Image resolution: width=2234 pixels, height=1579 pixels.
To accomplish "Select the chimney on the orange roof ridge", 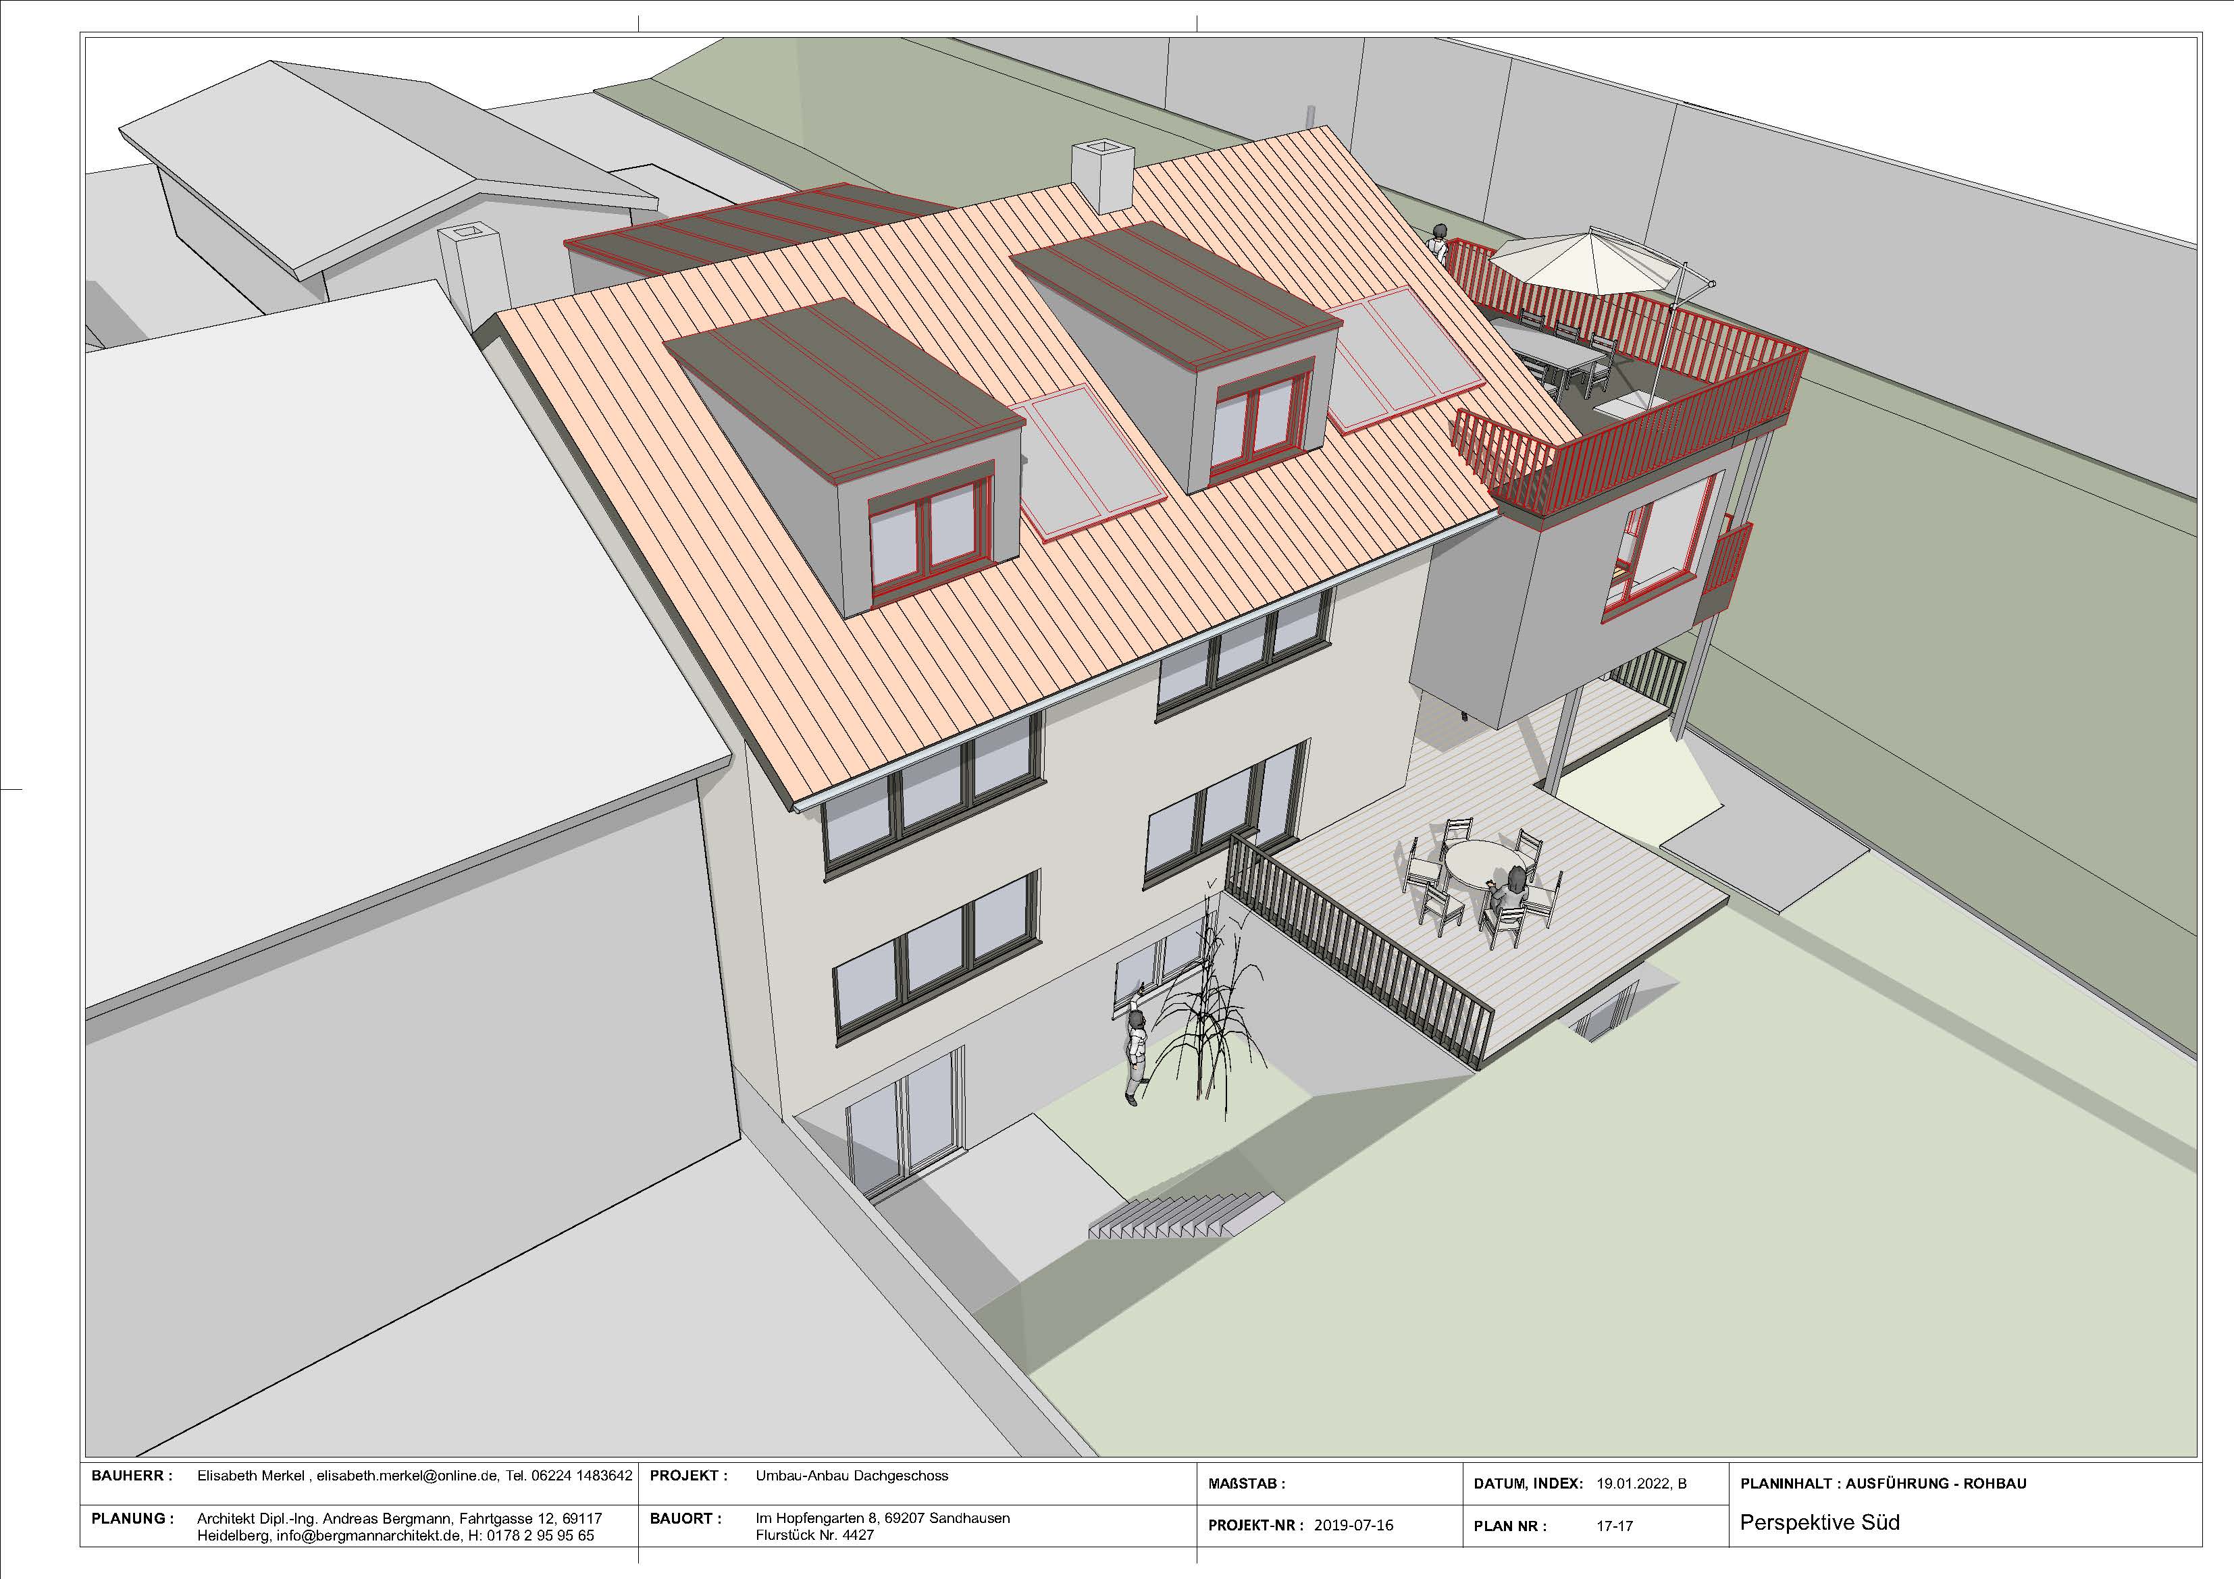I will (1102, 177).
